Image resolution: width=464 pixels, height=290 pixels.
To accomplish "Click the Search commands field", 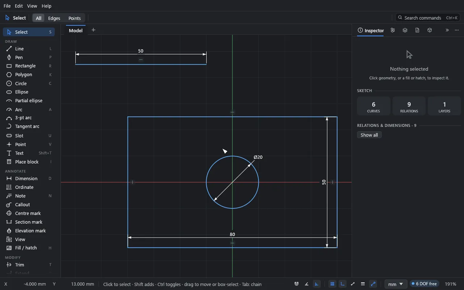I will [428, 18].
